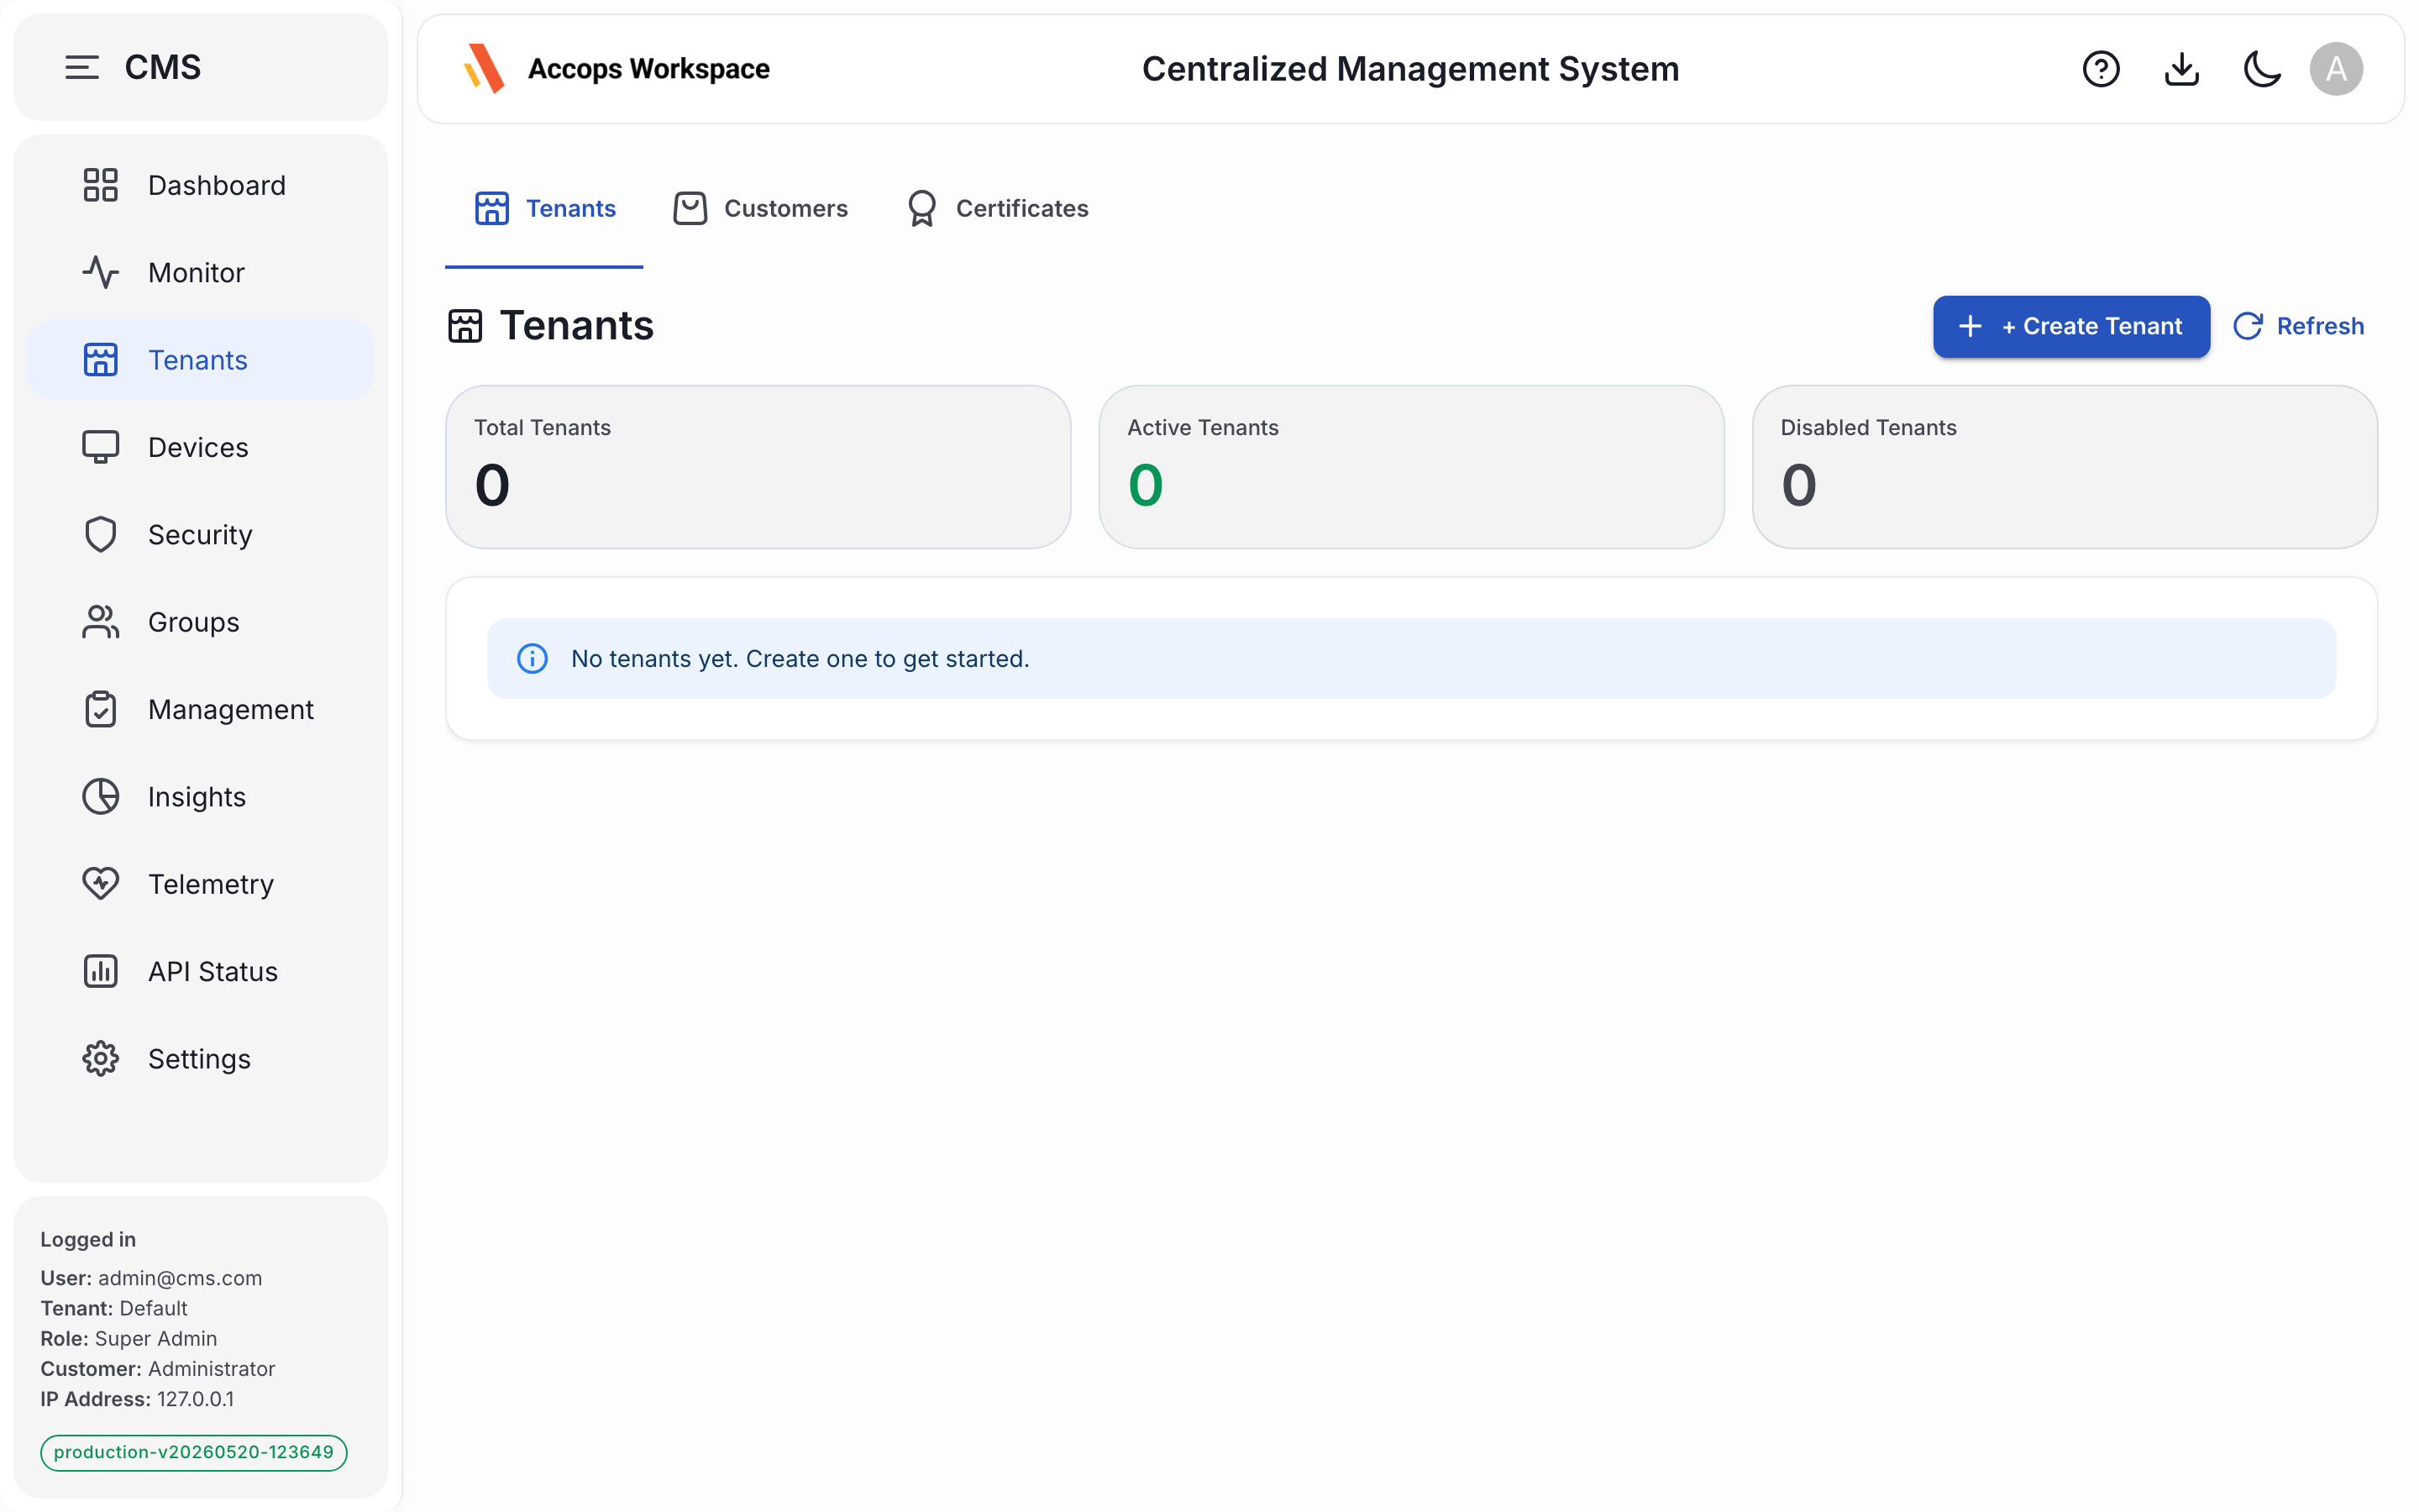Click the Devices monitor icon

[x=100, y=447]
